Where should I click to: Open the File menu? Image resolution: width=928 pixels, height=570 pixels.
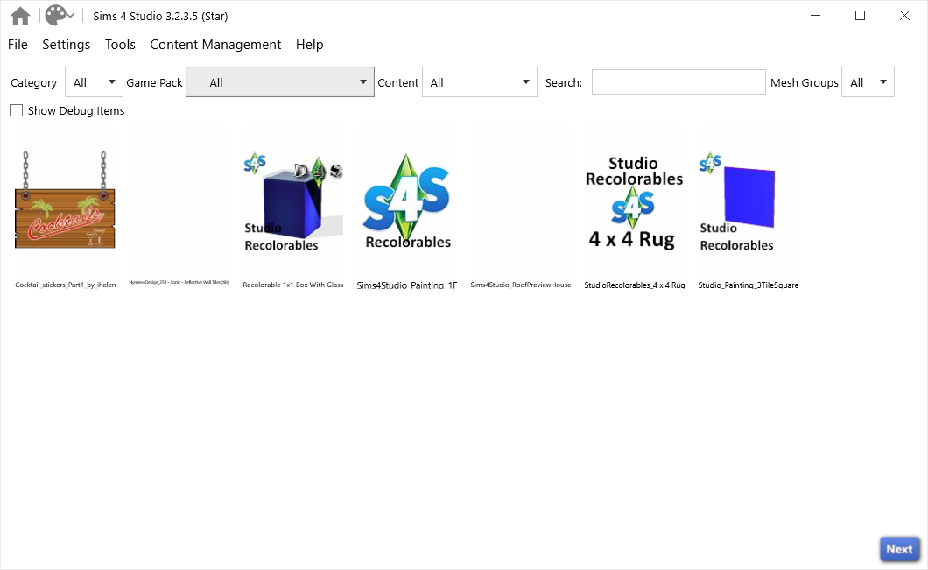click(17, 44)
